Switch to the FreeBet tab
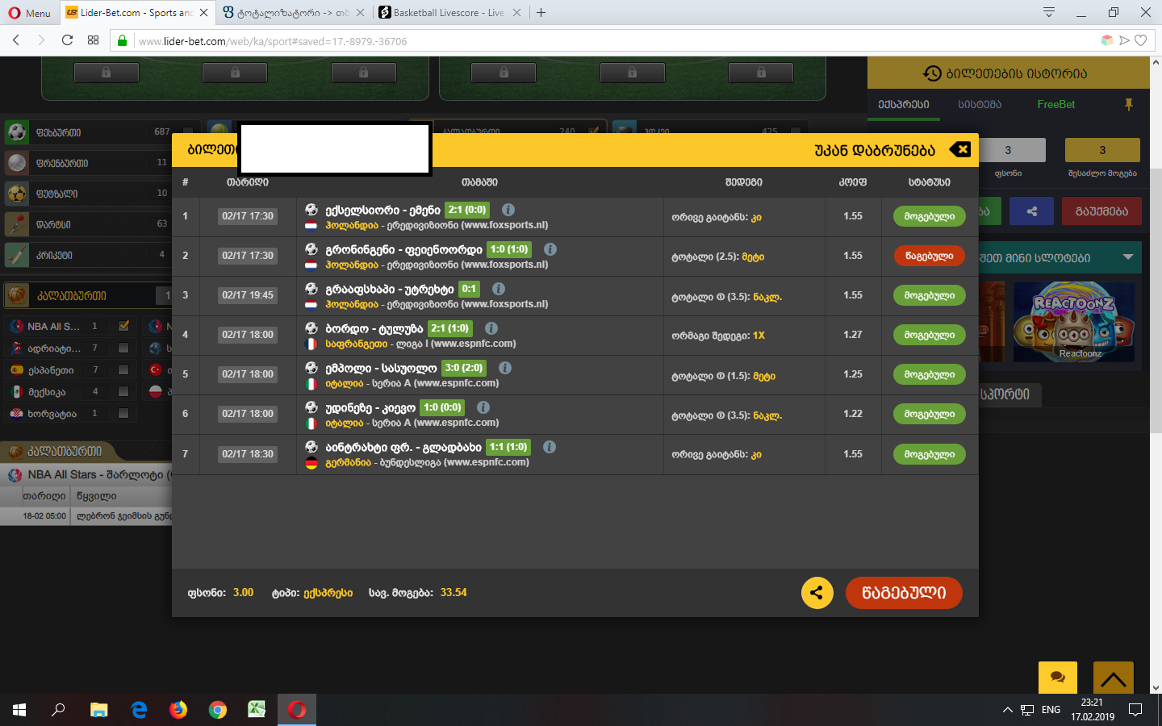The width and height of the screenshot is (1162, 726). coord(1055,104)
